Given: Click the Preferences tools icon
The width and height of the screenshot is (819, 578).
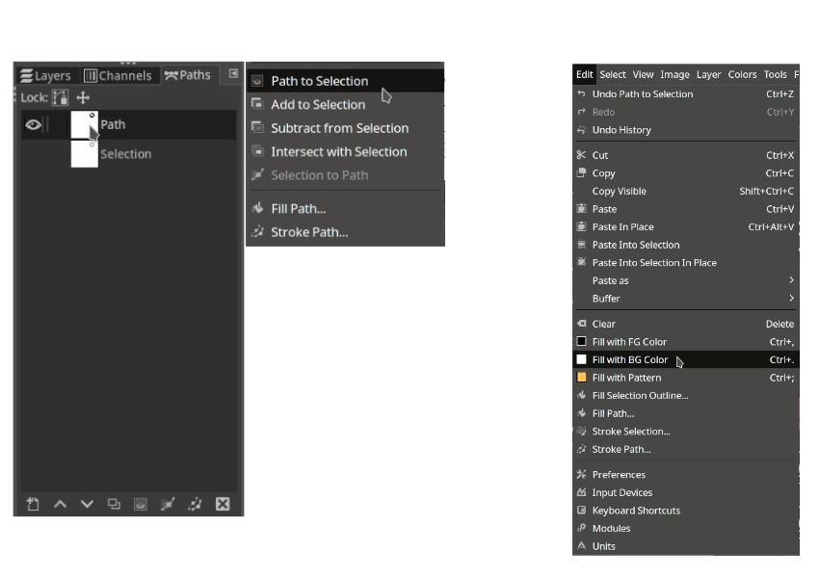Looking at the screenshot, I should click(581, 474).
